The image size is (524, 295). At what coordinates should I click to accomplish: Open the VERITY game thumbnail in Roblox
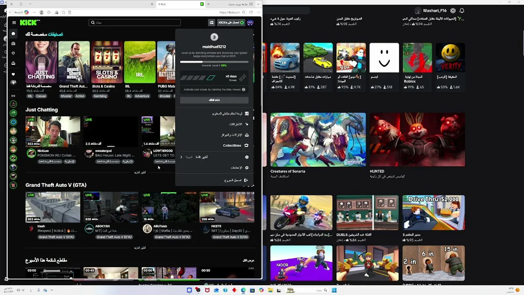coord(450,58)
